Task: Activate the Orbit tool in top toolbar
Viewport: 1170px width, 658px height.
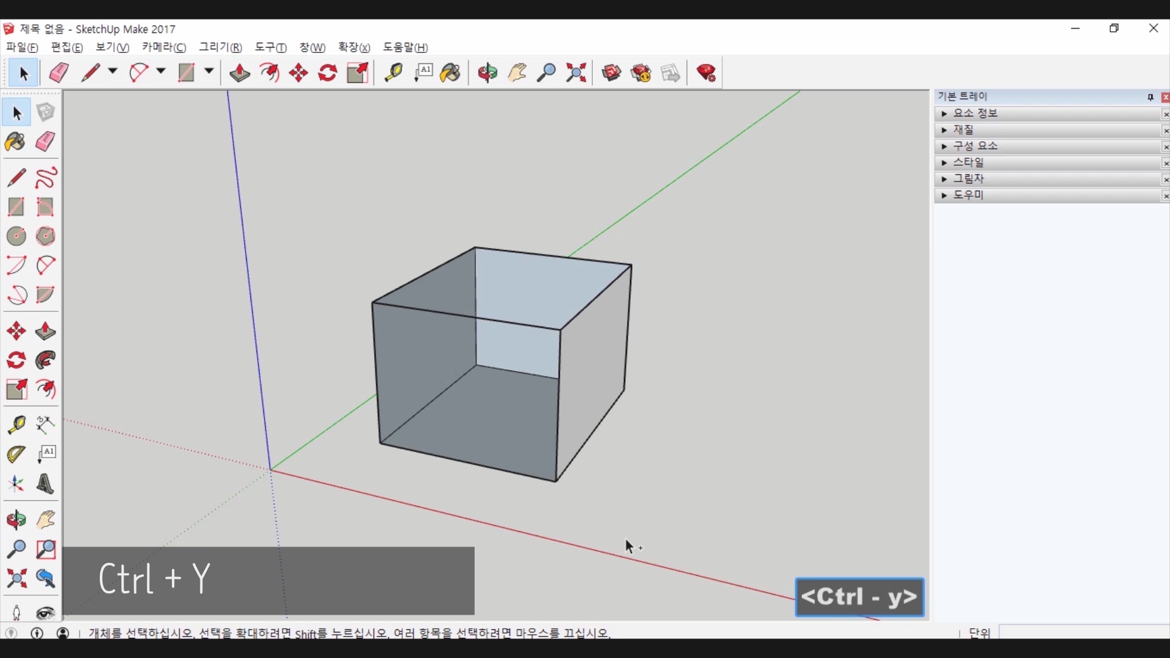Action: tap(487, 73)
